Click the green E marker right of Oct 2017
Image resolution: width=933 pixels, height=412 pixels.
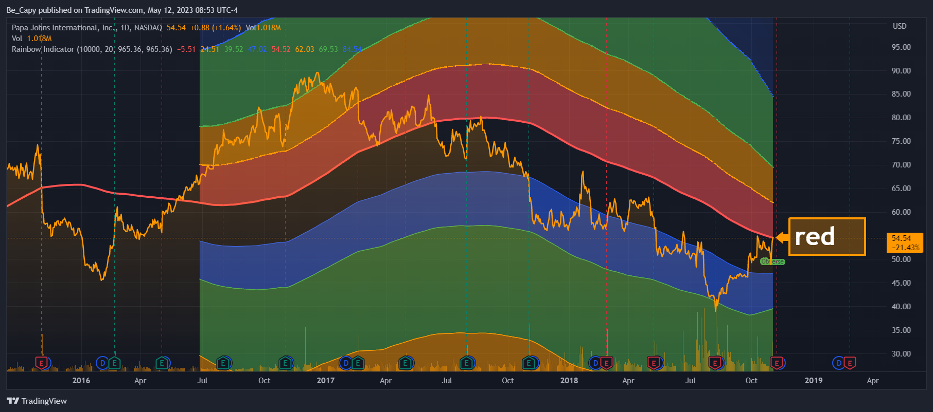point(529,363)
